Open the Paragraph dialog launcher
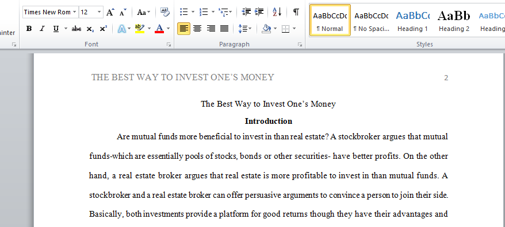Screen dimensions: 505x227 [x=300, y=45]
